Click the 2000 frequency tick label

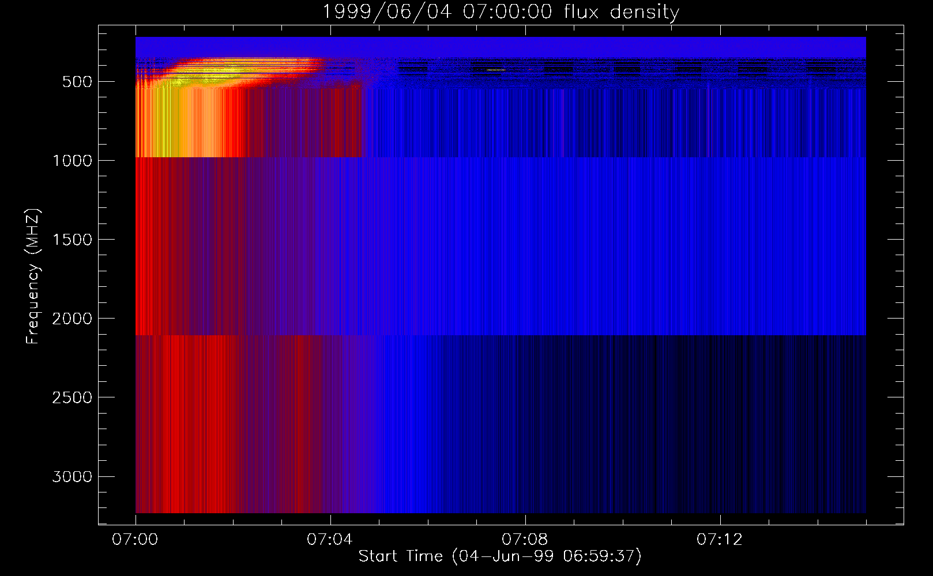[72, 319]
